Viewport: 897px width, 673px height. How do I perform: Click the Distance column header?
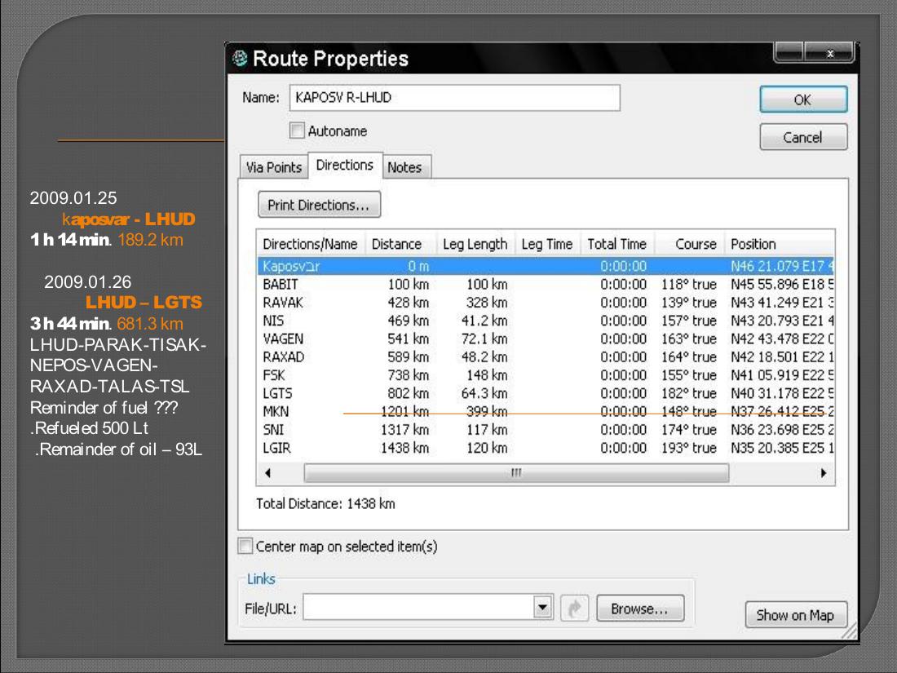[400, 245]
